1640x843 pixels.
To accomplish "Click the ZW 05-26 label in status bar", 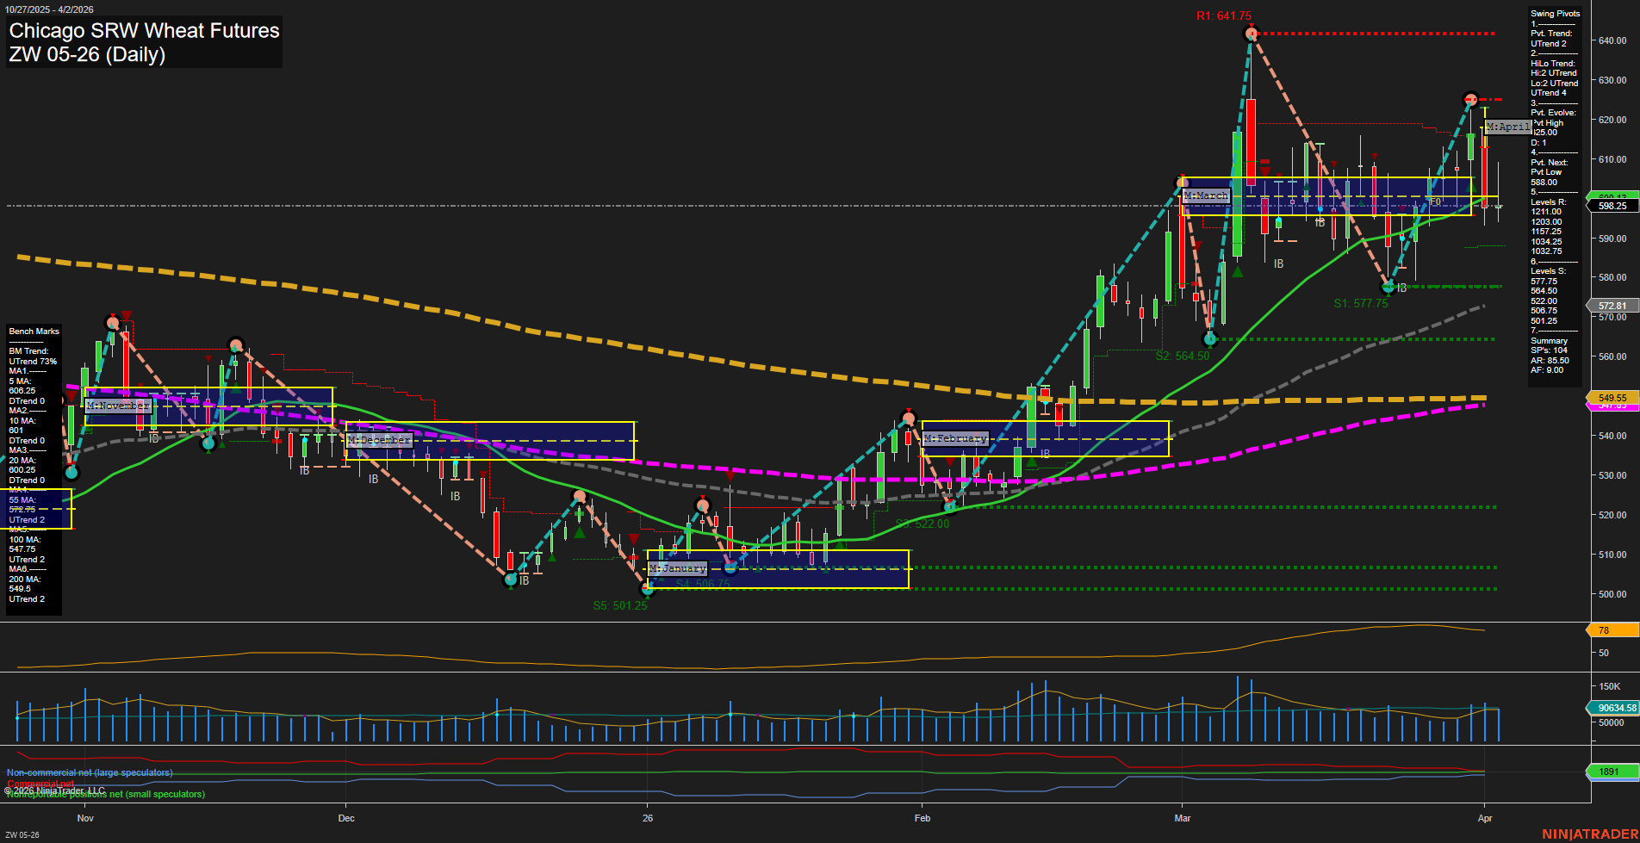I will click(22, 834).
